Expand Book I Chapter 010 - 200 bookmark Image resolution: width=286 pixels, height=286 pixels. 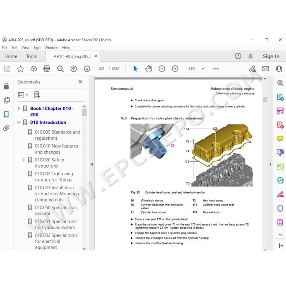click(19, 109)
